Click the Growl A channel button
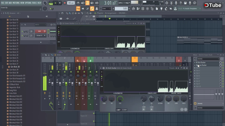 [41, 35]
